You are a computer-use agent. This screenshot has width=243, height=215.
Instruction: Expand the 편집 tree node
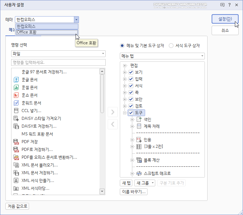[x=125, y=65]
